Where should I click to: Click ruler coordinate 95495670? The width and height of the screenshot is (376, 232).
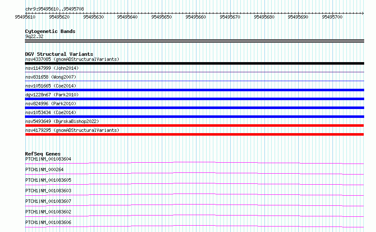230,17
